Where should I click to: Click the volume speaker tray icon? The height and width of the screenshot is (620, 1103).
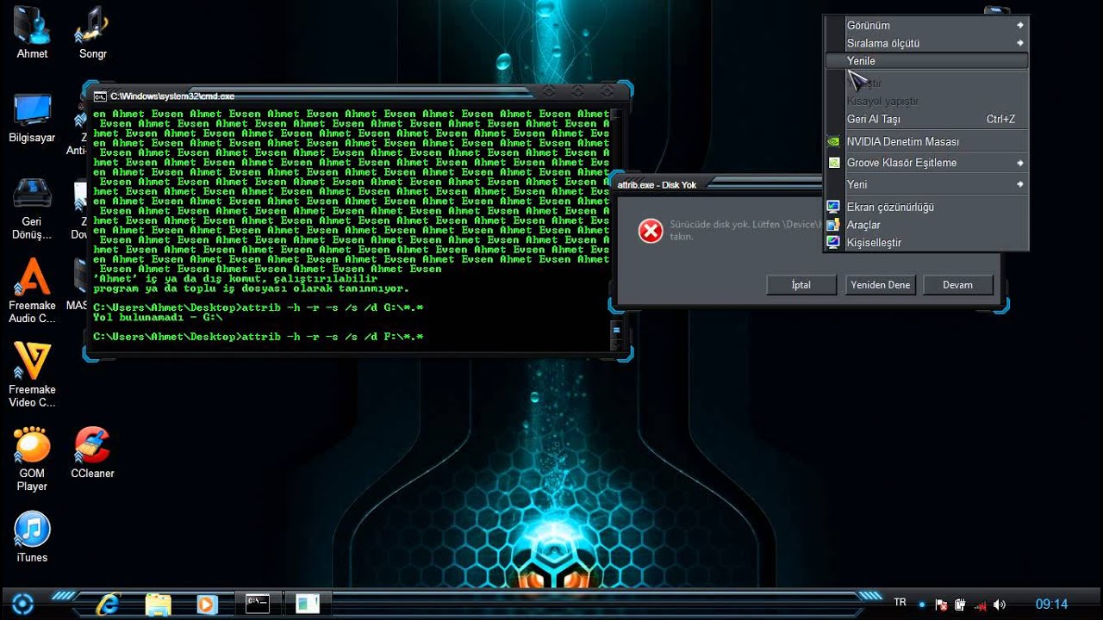coord(1000,604)
